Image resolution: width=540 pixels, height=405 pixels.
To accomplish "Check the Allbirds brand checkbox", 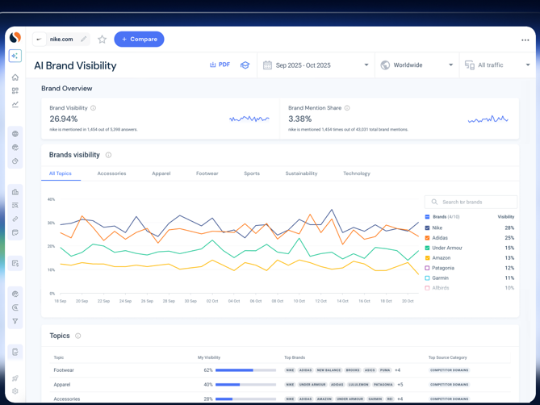I will tap(427, 288).
